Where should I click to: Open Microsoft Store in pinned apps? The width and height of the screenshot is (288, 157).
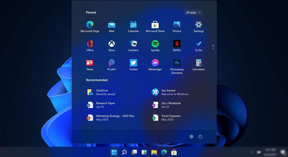[155, 27]
